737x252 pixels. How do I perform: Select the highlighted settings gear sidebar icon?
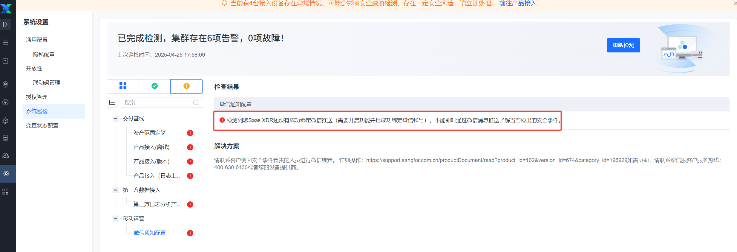click(x=6, y=174)
